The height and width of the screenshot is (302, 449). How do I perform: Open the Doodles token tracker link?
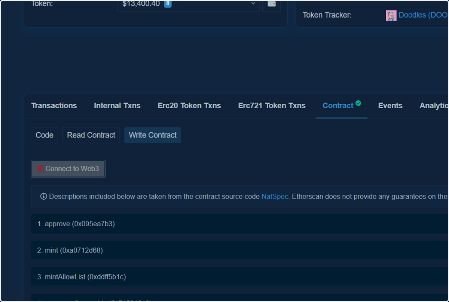[x=423, y=15]
